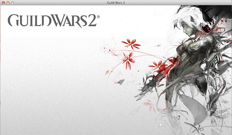Tick the small empty checkbox near the bottom
This screenshot has height=135, width=232.
pyautogui.click(x=160, y=125)
